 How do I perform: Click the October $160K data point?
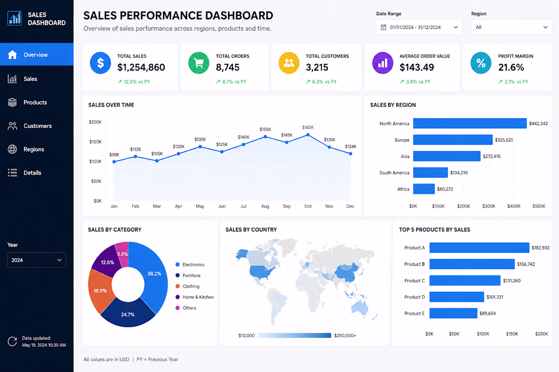point(308,135)
